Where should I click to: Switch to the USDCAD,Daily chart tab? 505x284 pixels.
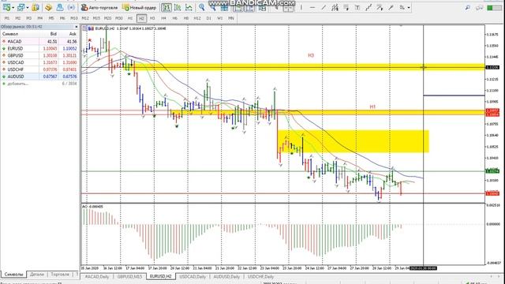(193, 277)
